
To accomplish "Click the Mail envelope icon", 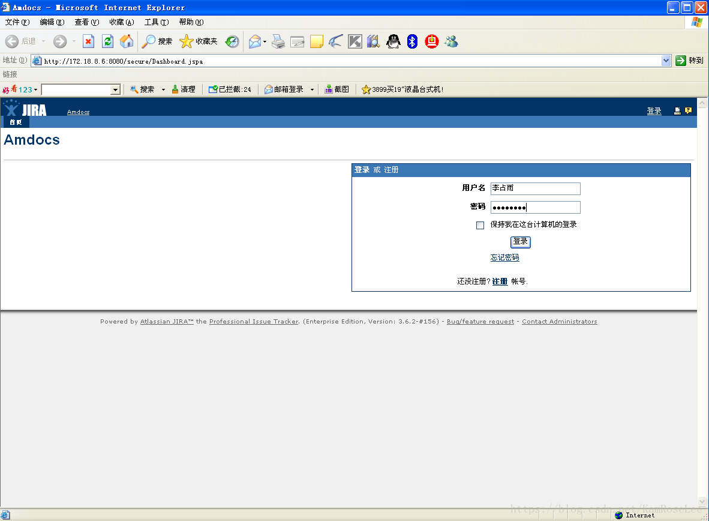I will click(x=255, y=41).
